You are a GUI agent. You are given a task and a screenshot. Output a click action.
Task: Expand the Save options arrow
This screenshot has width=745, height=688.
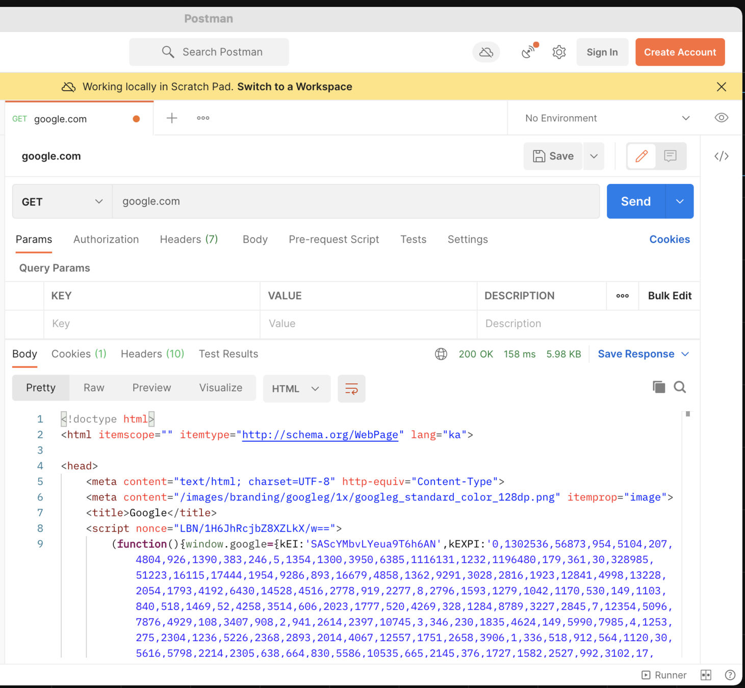[x=594, y=156]
